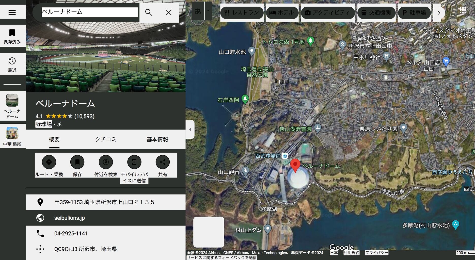Click the search magnifier icon

click(149, 12)
